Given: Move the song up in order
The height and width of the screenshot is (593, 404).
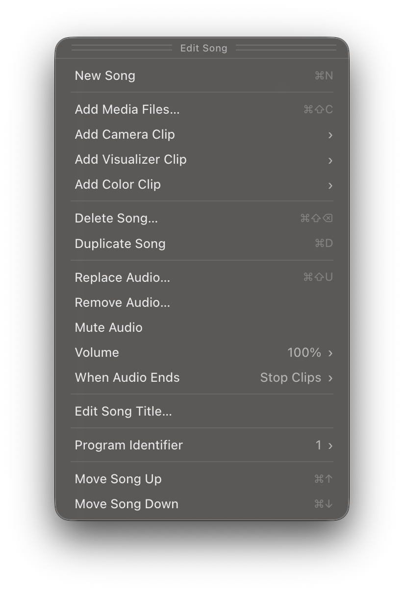Looking at the screenshot, I should pyautogui.click(x=118, y=479).
